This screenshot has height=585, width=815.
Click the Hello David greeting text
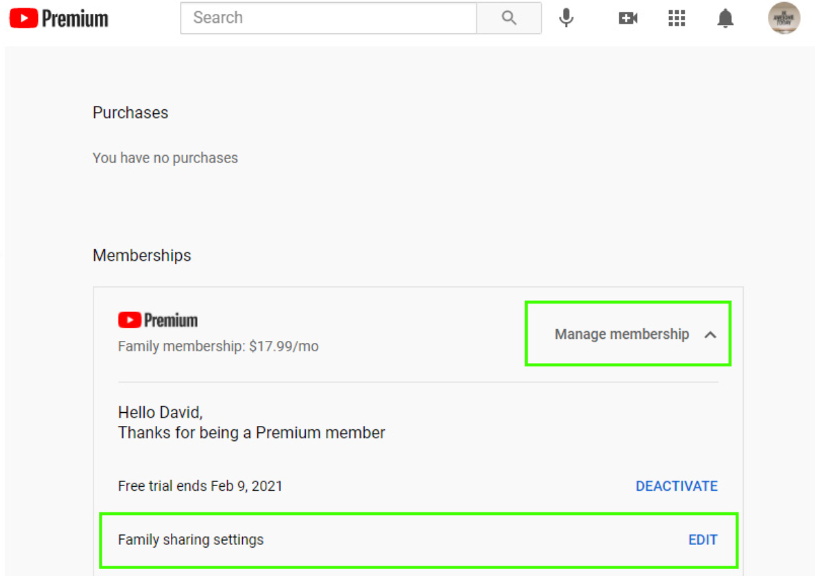[160, 413]
